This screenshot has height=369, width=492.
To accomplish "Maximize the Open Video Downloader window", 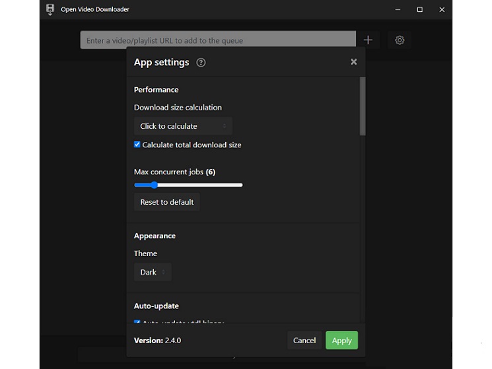I will point(420,10).
